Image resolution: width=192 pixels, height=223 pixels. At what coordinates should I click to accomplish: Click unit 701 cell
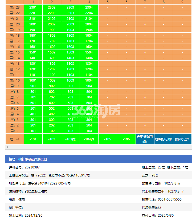pos(33,97)
